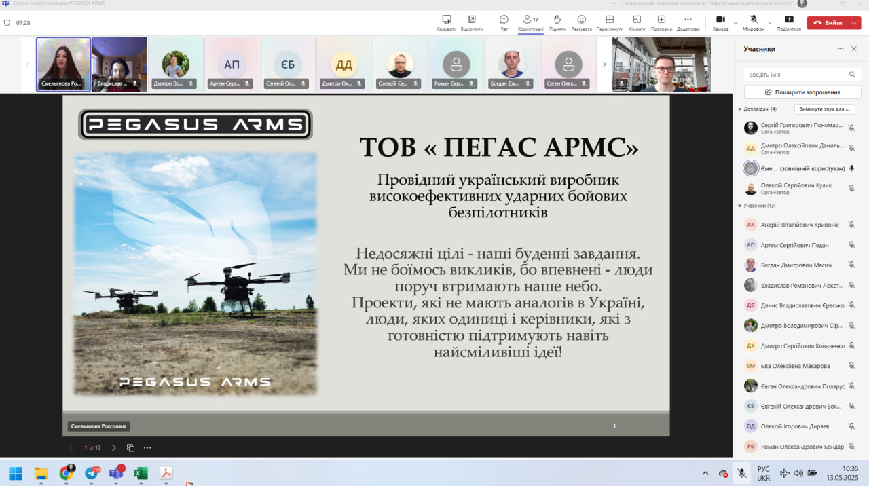
Task: Click the Поділитися share screen icon
Action: 789,22
